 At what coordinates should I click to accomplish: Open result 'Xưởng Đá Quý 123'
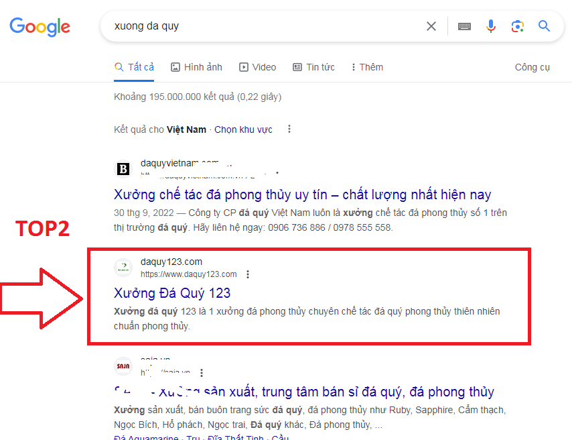[x=172, y=293]
